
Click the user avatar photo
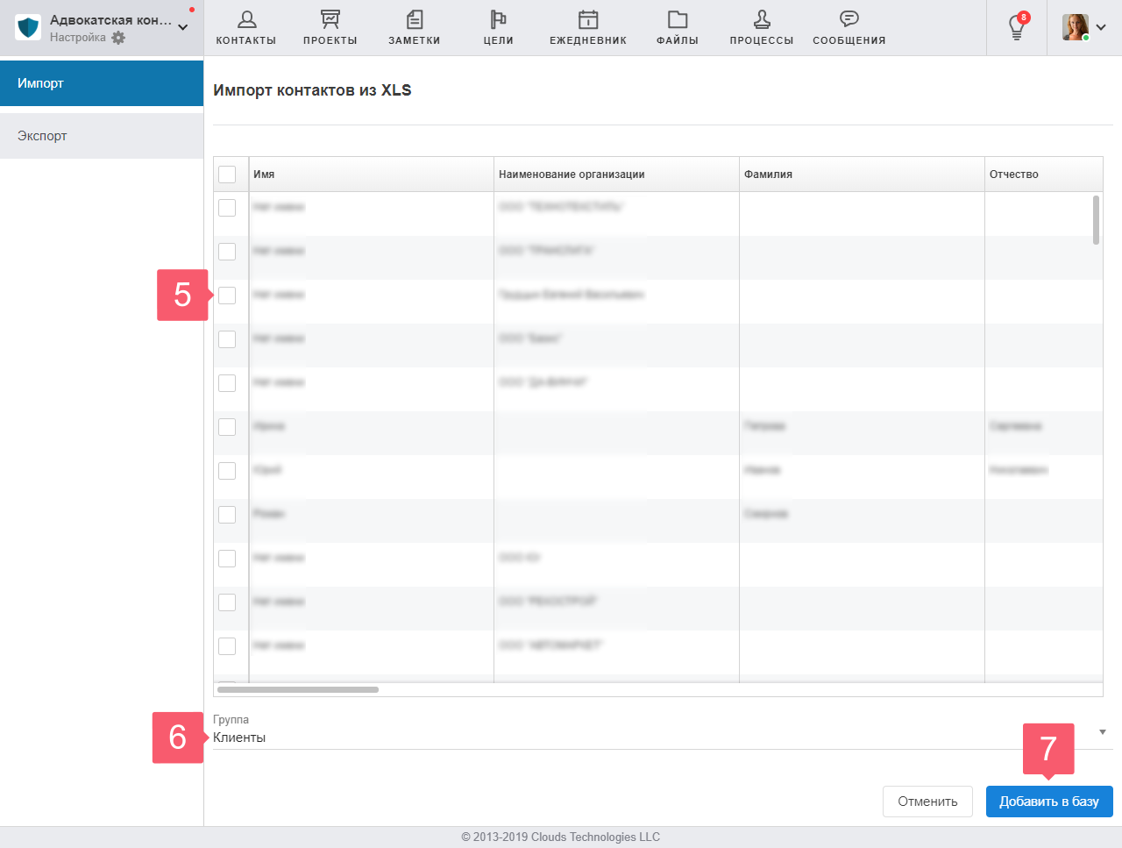(x=1076, y=27)
